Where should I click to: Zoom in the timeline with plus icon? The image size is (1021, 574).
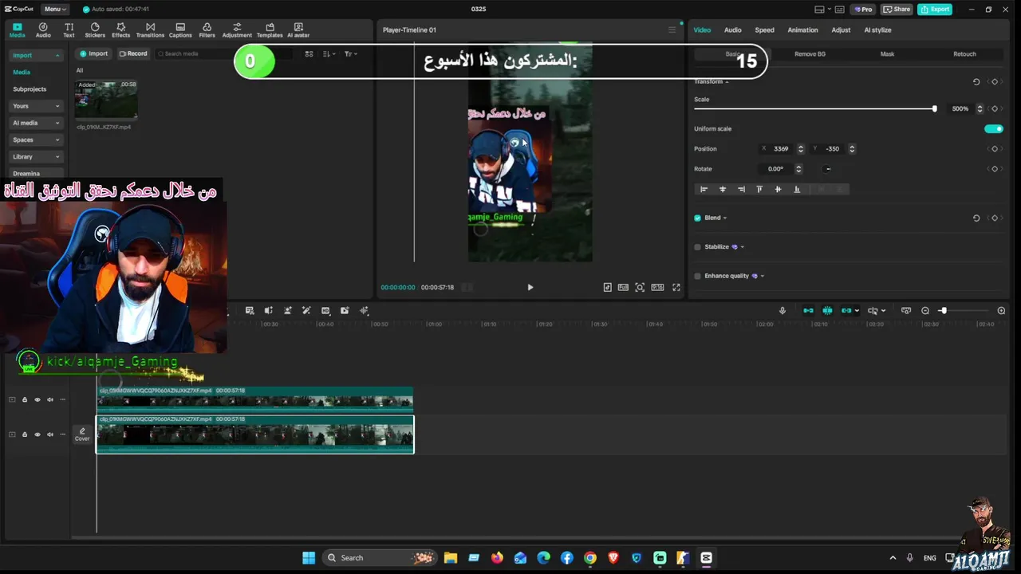1001,311
